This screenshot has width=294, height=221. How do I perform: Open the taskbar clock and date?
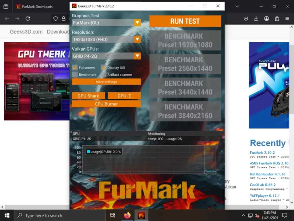tap(270, 215)
